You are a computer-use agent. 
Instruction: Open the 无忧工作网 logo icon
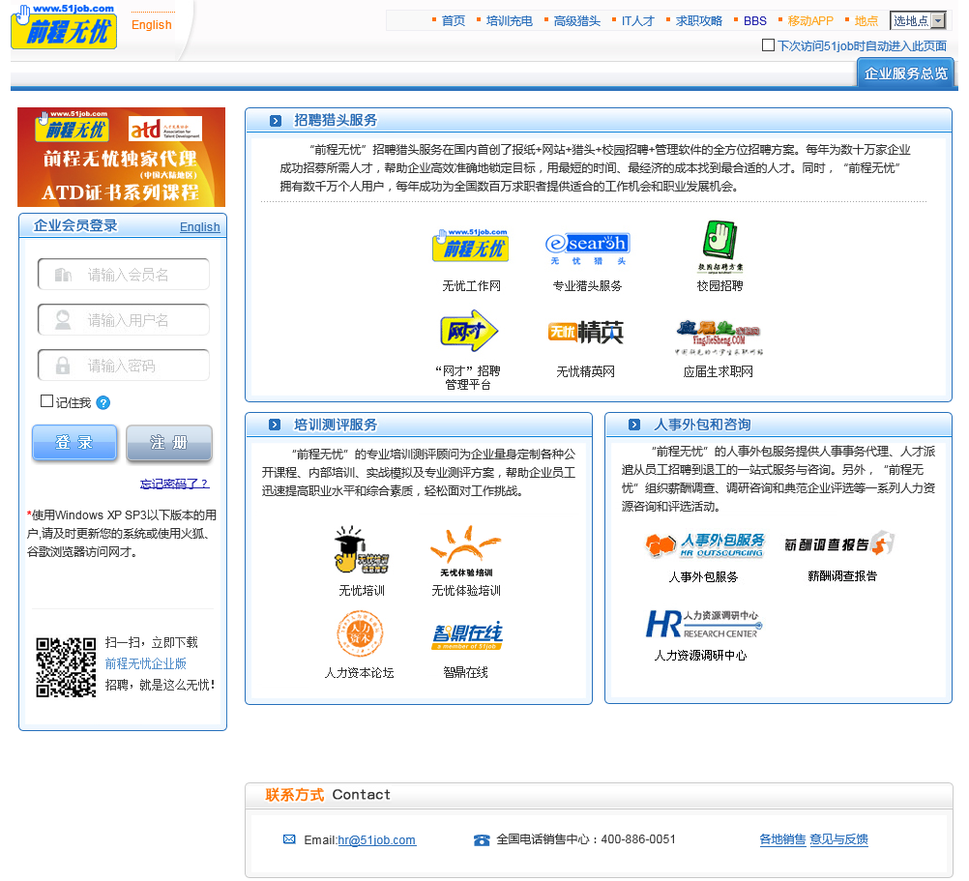[x=470, y=246]
